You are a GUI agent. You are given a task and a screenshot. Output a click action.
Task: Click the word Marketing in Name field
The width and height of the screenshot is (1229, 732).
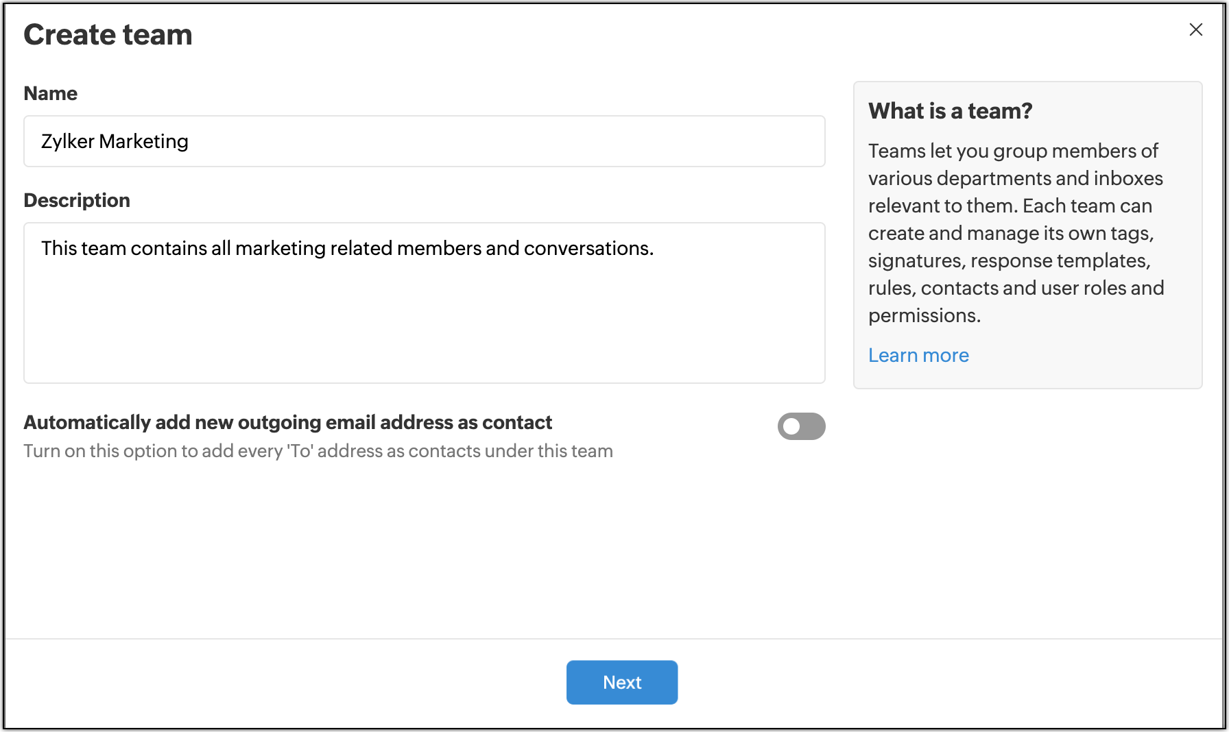pyautogui.click(x=143, y=141)
